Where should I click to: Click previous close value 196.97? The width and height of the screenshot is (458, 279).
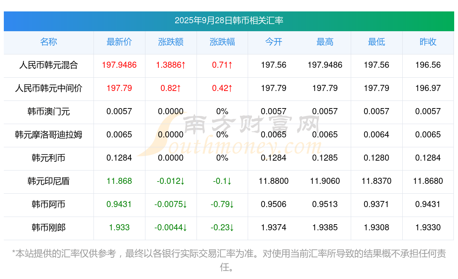point(428,88)
